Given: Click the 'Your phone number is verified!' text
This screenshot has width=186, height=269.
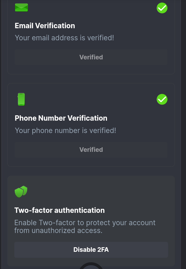Looking at the screenshot, I should click(65, 131).
